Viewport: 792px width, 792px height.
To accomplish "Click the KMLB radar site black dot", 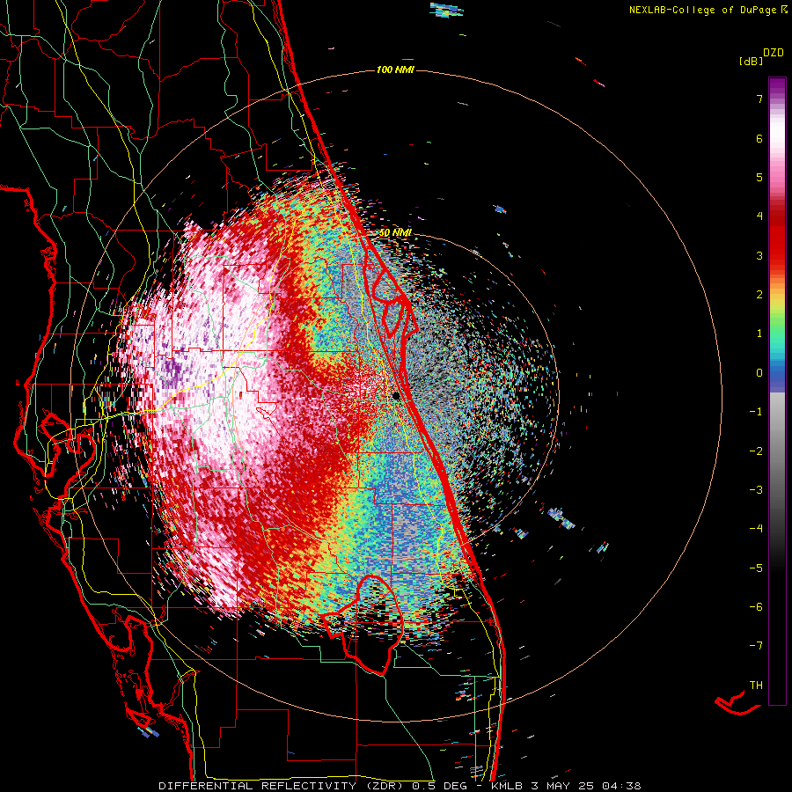I will 397,396.
